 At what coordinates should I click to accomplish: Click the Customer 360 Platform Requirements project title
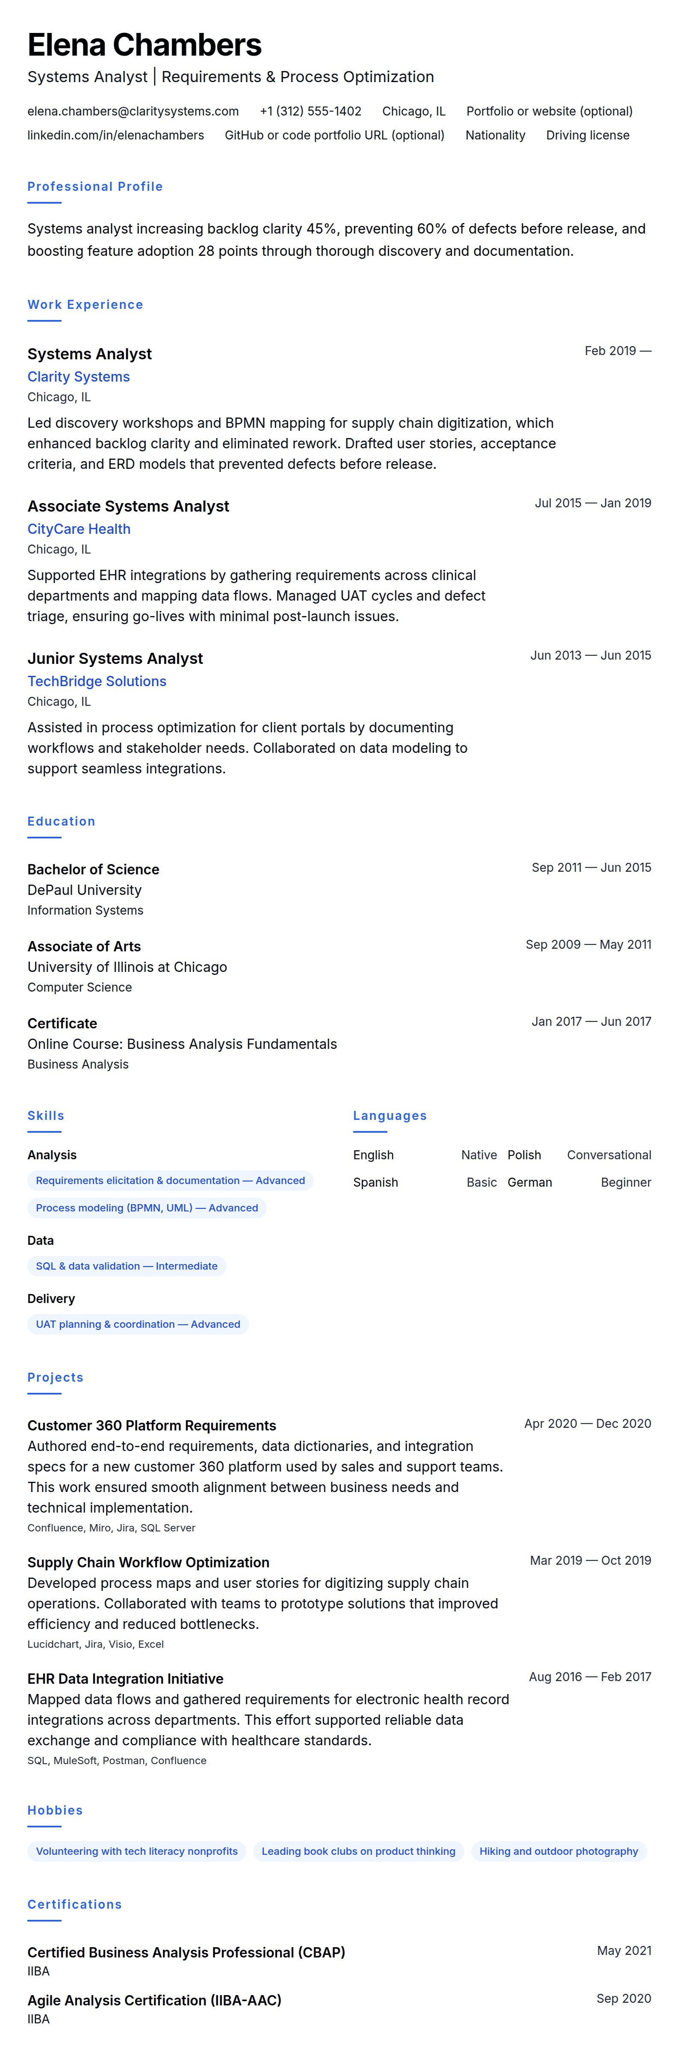151,1426
